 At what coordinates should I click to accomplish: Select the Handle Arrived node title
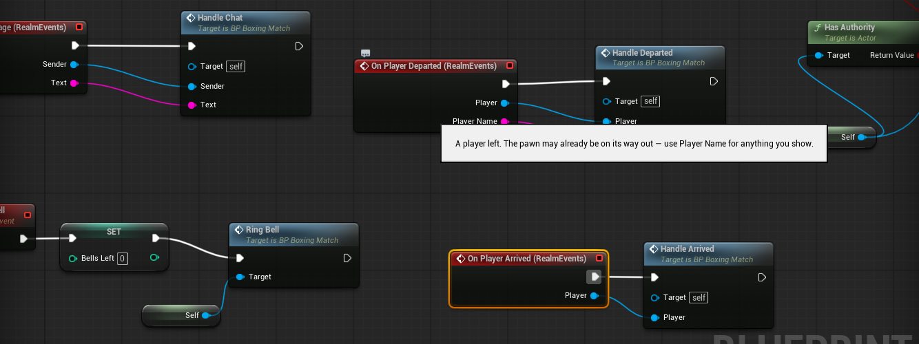[x=688, y=249]
